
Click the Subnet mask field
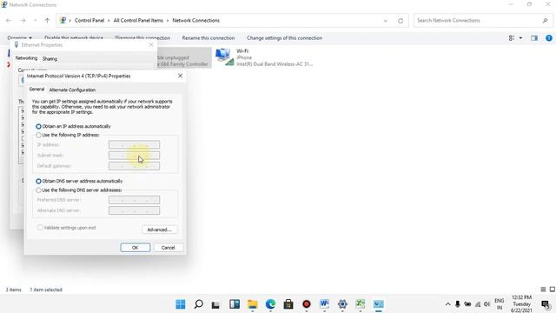click(134, 156)
